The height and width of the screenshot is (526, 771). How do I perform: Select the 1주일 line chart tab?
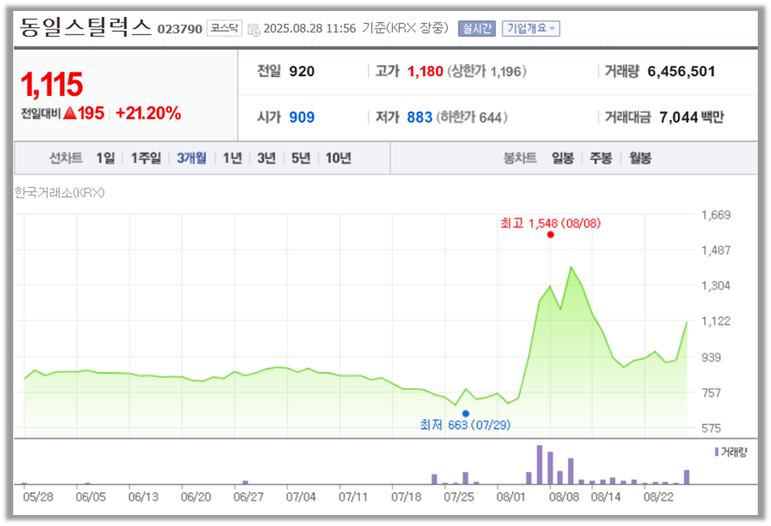click(146, 158)
